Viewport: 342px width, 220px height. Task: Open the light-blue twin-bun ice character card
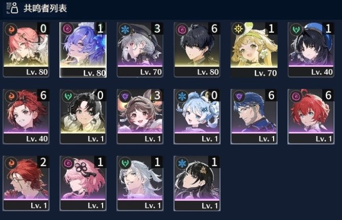point(197,117)
